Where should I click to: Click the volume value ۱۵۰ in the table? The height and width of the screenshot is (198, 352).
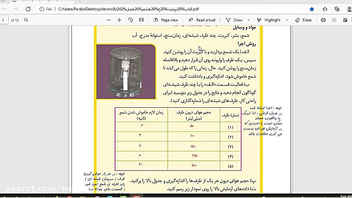click(x=193, y=146)
